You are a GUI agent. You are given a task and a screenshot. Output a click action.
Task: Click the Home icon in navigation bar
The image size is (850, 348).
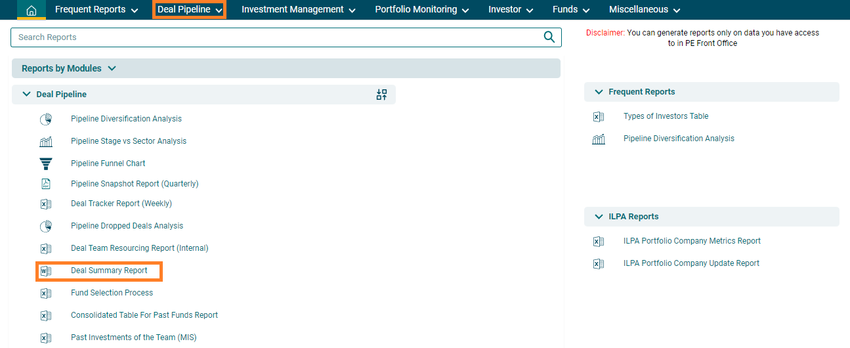(x=31, y=10)
